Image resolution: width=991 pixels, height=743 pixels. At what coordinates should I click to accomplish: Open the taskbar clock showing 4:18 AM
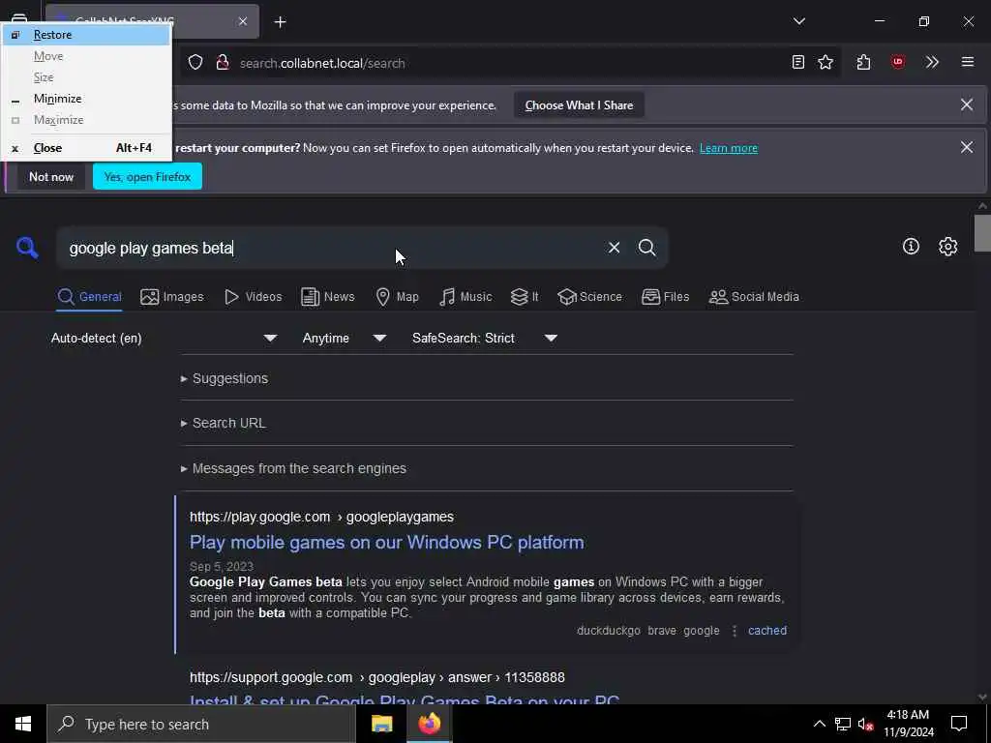[x=908, y=724]
